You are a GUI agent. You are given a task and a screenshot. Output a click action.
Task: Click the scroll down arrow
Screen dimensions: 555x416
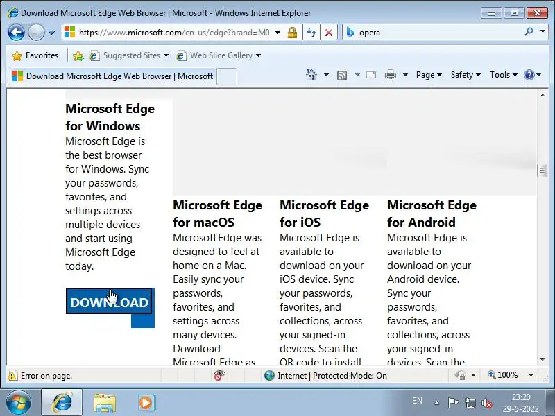pos(543,360)
